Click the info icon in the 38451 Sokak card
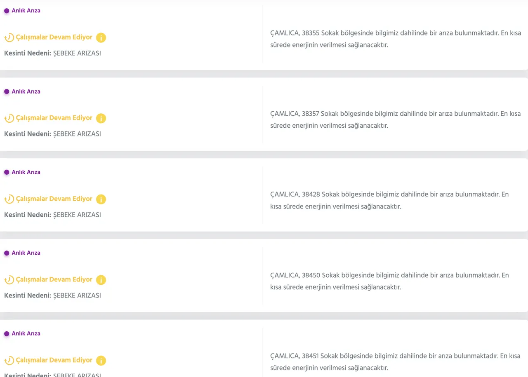Screen dimensions: 528x377 click(x=101, y=361)
